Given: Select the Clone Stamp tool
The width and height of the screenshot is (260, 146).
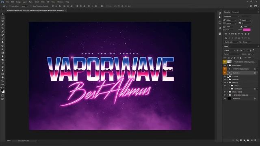Looking at the screenshot, I should tap(3, 42).
